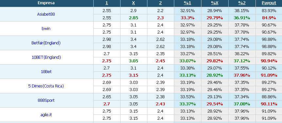
Task: Select 888Sport red away odds 2.43
Action: (160, 104)
